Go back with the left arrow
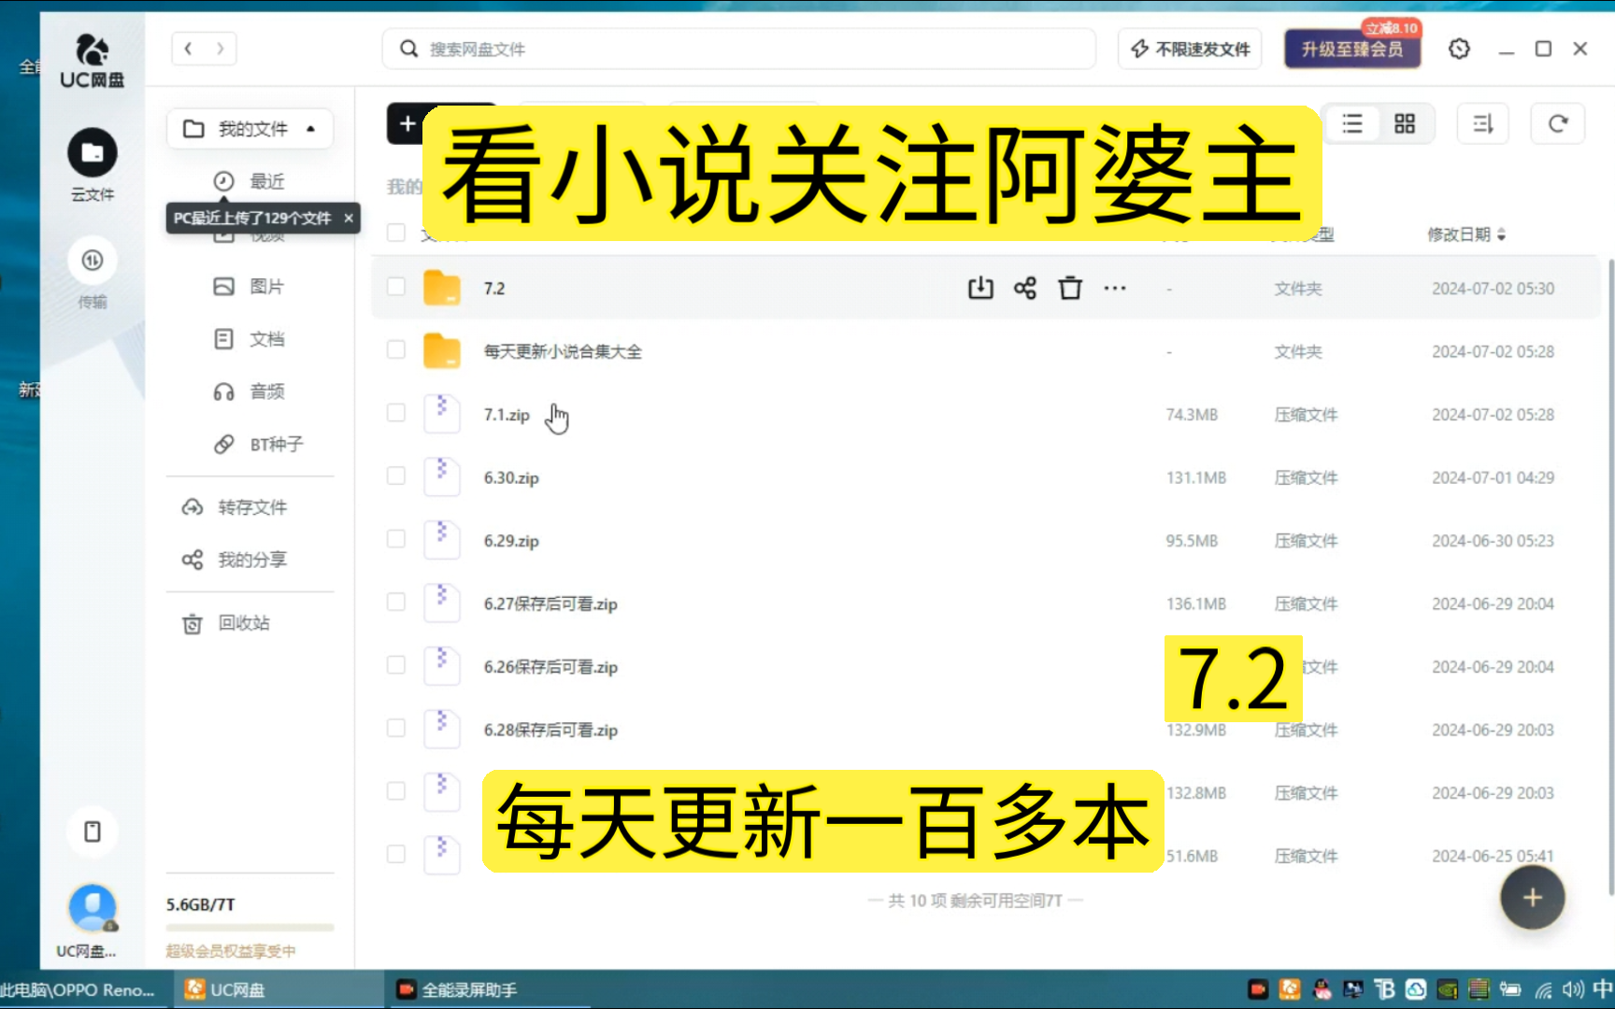The image size is (1615, 1009). pyautogui.click(x=188, y=49)
